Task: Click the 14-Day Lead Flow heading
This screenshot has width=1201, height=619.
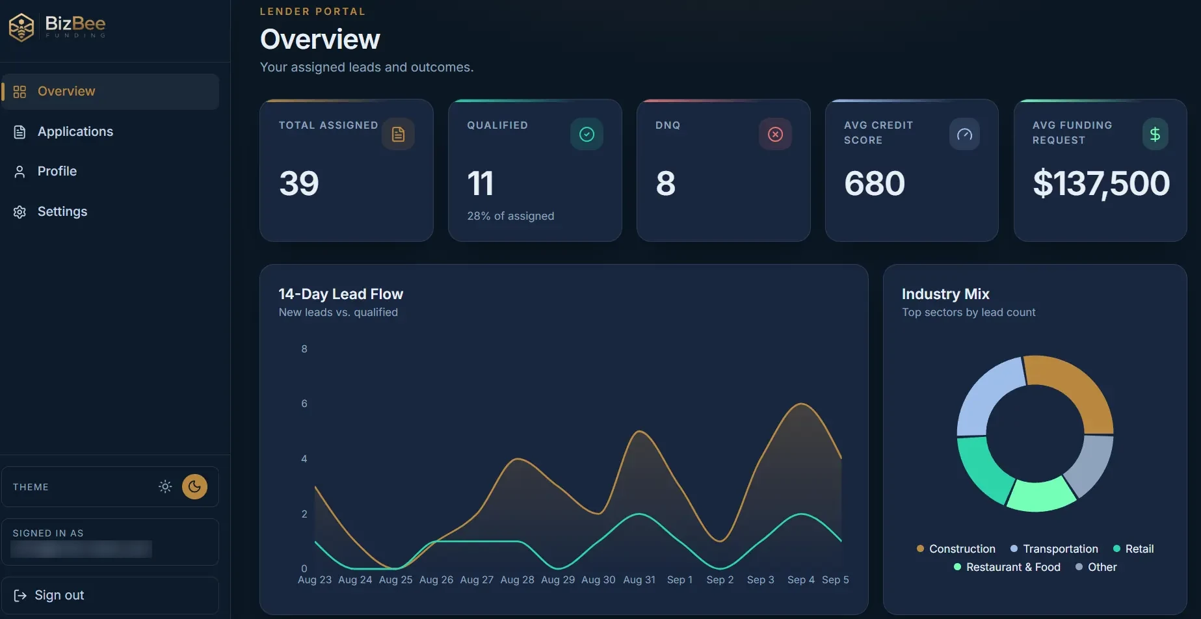Action: click(341, 294)
